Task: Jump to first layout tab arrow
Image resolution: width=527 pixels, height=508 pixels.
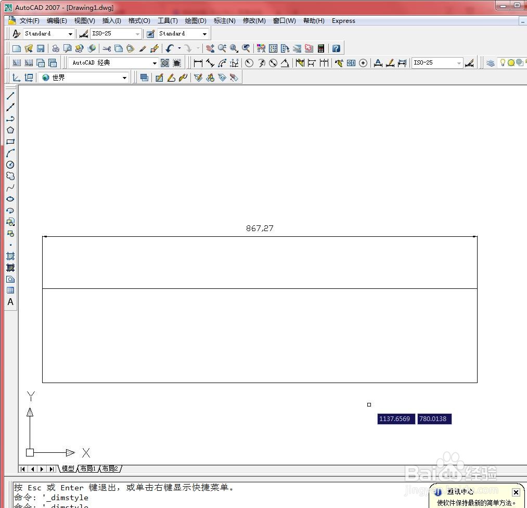Action: (x=23, y=468)
